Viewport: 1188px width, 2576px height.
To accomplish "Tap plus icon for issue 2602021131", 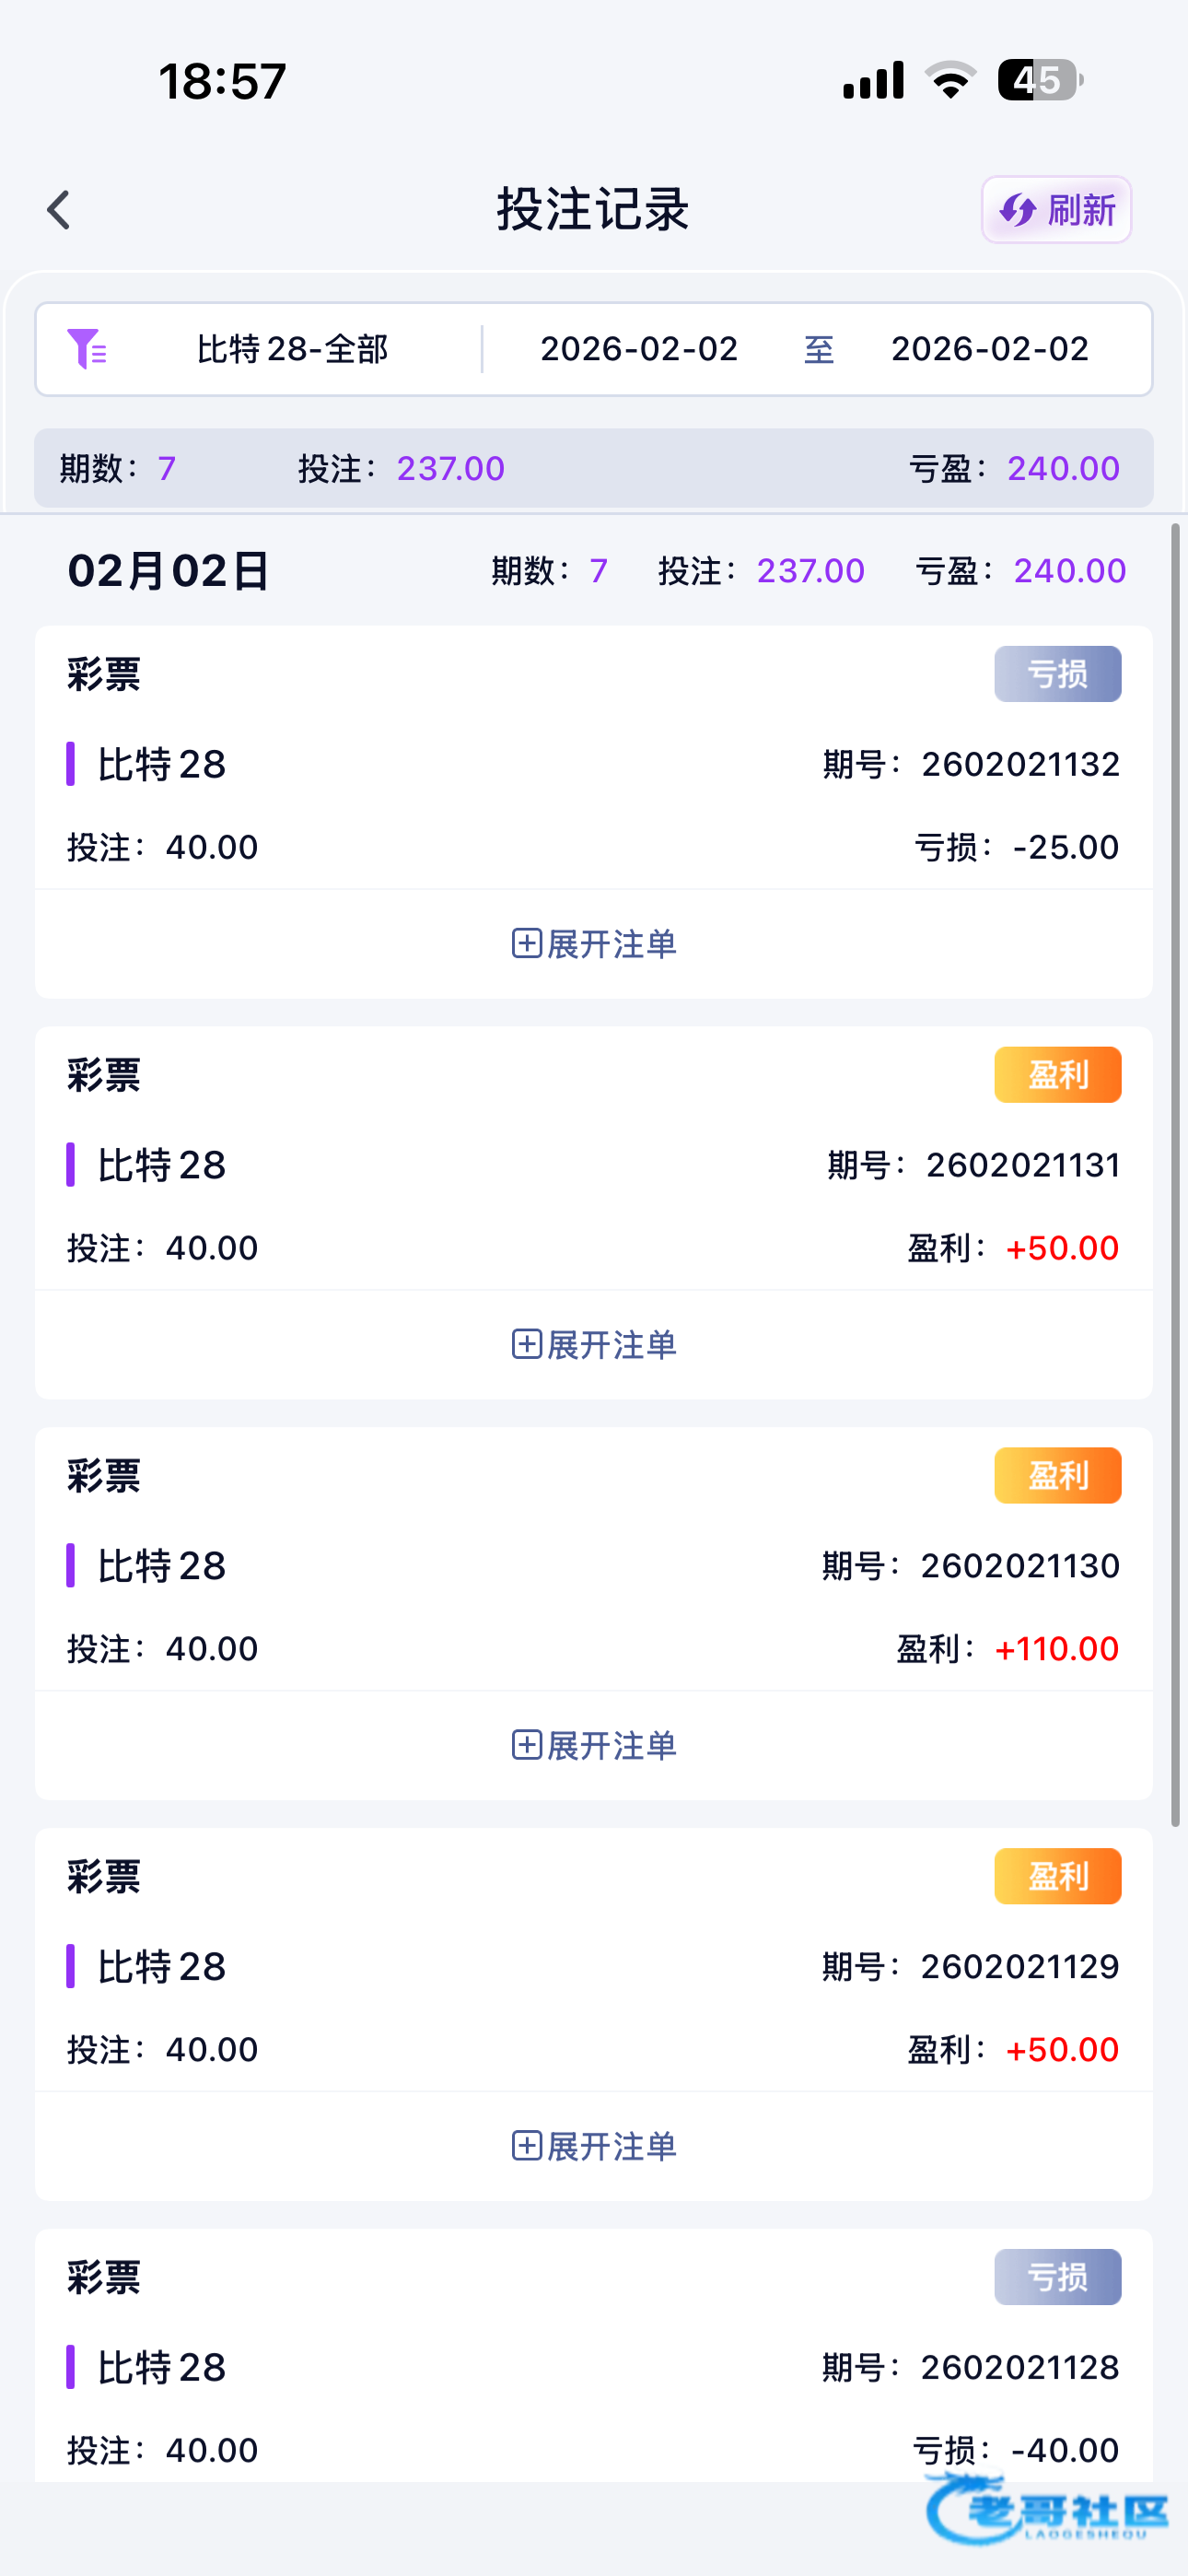I will (526, 1344).
